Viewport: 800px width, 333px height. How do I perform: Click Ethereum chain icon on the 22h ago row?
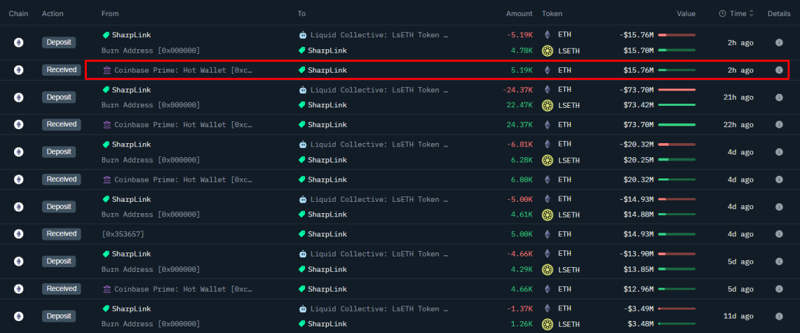[x=19, y=125]
